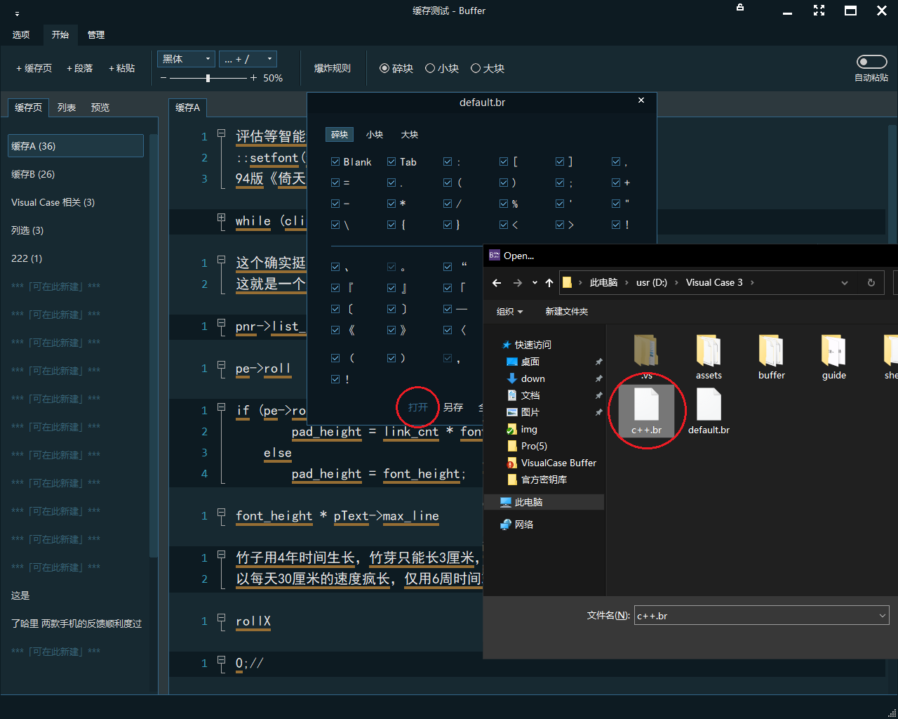Viewport: 898px width, 719px height.
Task: Open the 组织 dropdown menu
Action: [x=510, y=312]
